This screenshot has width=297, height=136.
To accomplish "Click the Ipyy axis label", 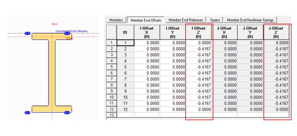I will click(x=55, y=24).
